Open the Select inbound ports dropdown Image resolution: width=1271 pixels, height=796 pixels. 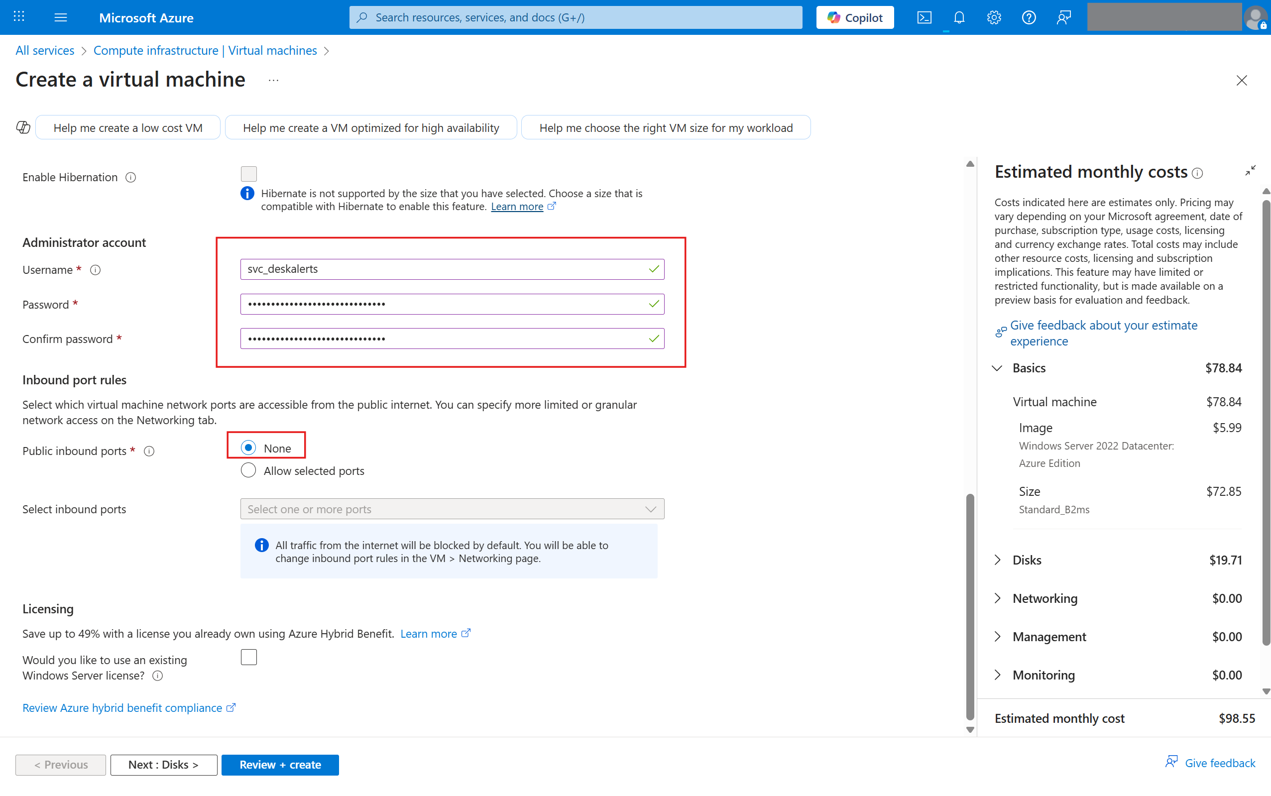click(452, 509)
